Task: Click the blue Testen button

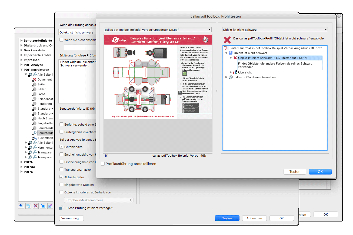Action: pos(227,218)
